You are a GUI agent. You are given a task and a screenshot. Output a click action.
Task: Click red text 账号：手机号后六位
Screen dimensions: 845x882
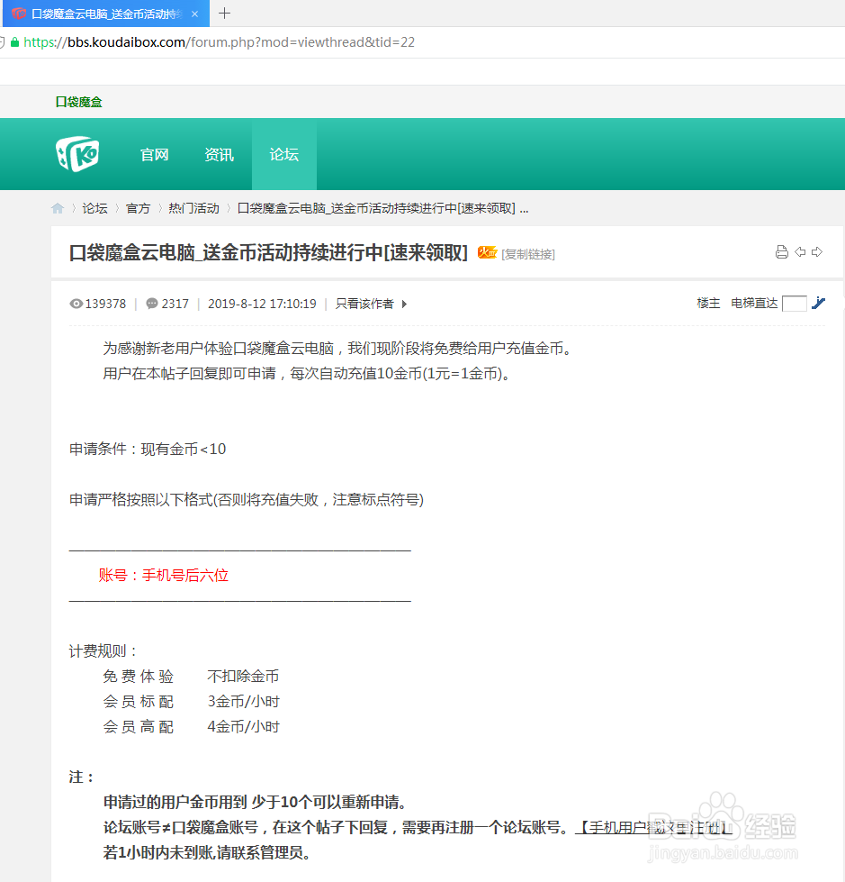164,576
